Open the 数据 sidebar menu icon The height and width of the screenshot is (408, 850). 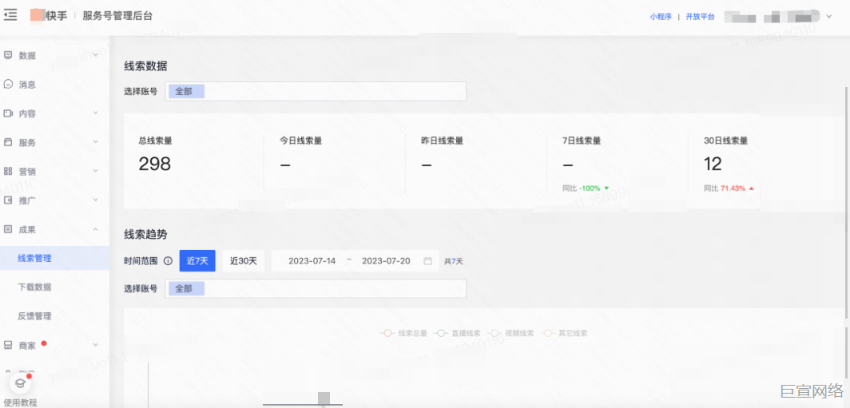click(8, 55)
